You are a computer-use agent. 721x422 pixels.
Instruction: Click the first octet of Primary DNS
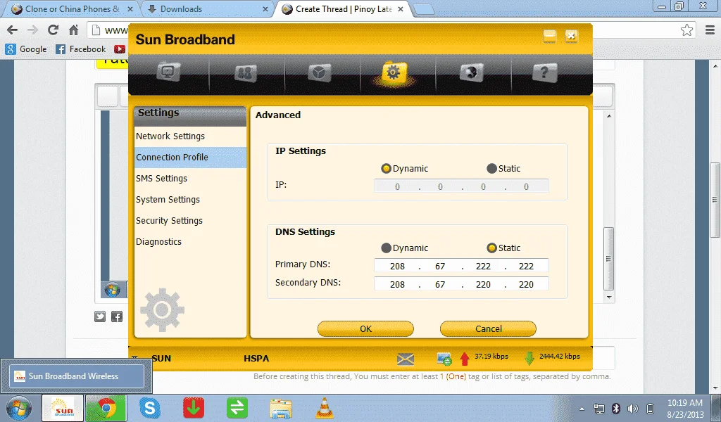[x=397, y=267]
